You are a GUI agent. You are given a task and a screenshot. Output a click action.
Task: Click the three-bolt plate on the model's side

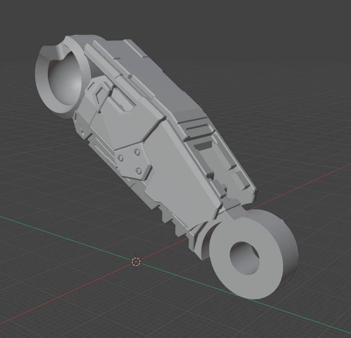[134, 162]
